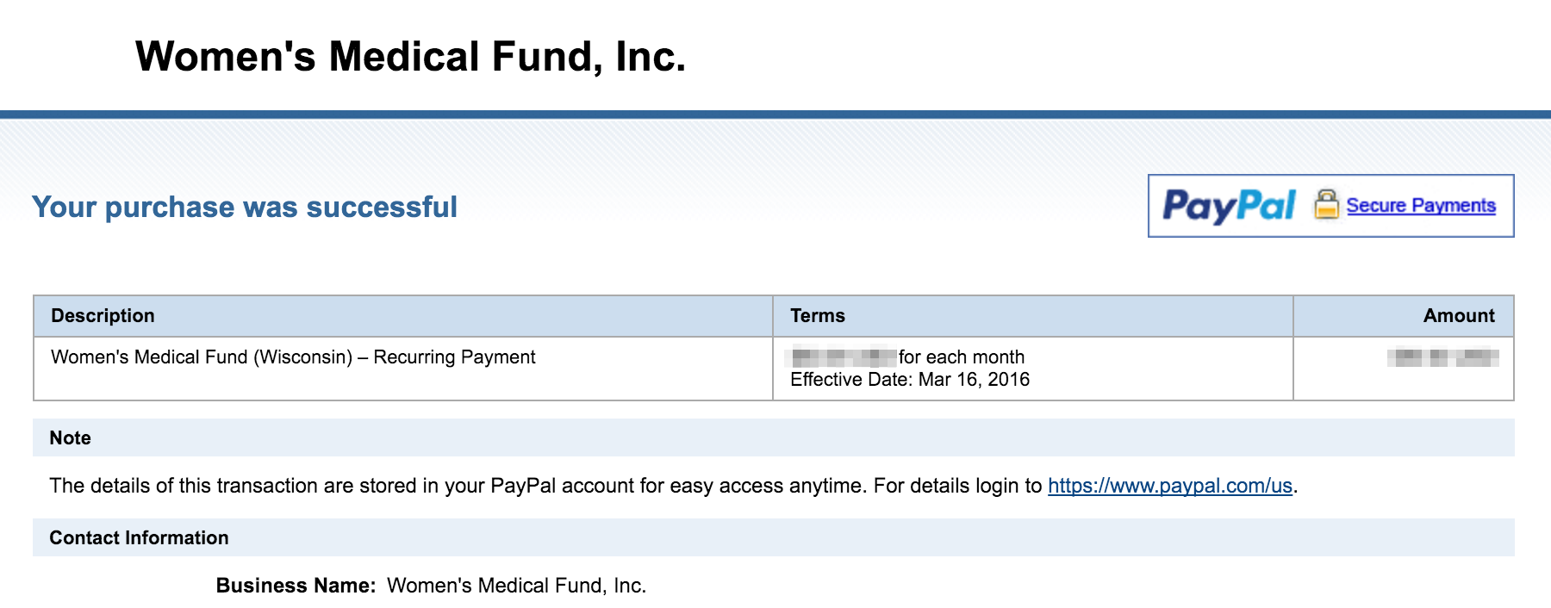Select the Description column header
This screenshot has height=608, width=1551.
pyautogui.click(x=103, y=316)
